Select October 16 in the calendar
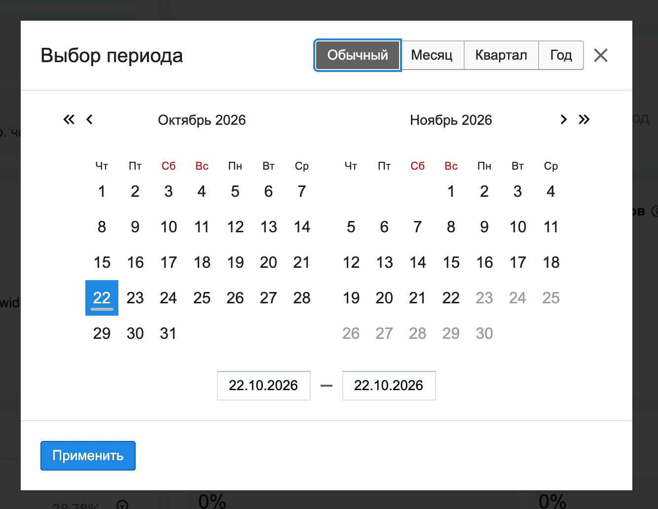 pyautogui.click(x=135, y=262)
